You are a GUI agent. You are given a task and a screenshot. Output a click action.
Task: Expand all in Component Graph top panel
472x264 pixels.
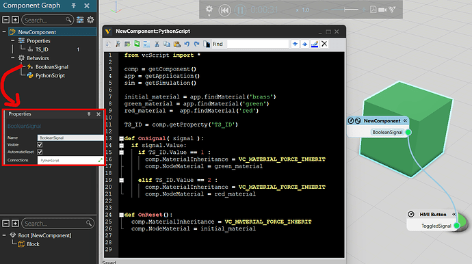[15, 20]
